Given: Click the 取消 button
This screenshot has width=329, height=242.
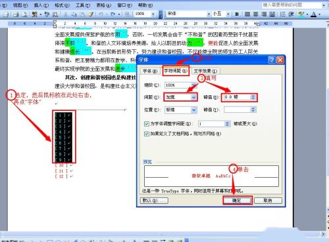Looking at the screenshot, I should 268,200.
